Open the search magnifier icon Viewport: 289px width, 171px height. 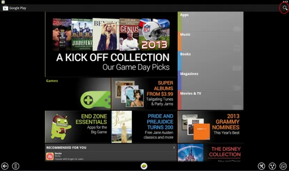(x=284, y=8)
